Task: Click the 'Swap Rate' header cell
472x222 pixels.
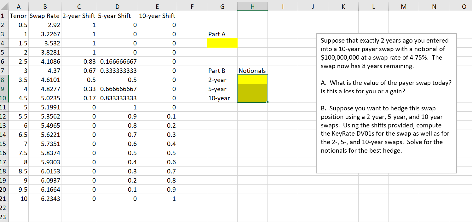Action: click(x=45, y=16)
